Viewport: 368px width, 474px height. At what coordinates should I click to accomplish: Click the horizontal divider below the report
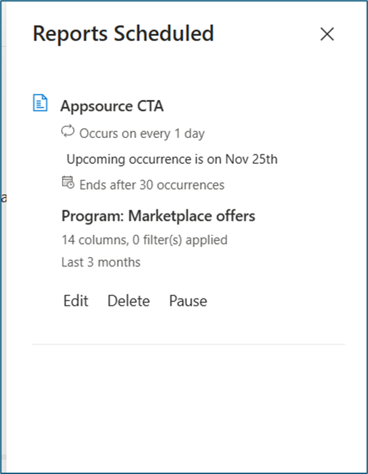coord(188,344)
